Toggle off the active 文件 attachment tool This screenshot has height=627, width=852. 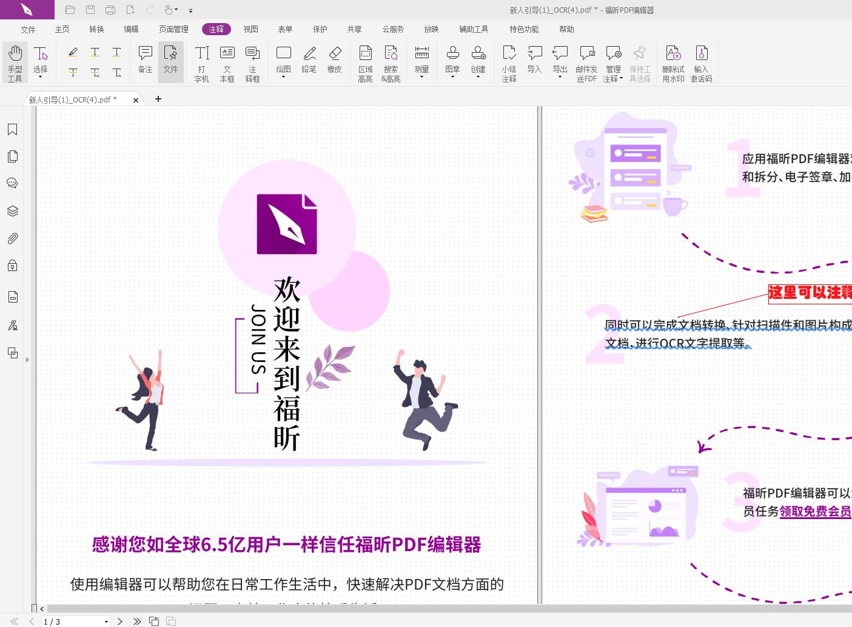pos(170,61)
